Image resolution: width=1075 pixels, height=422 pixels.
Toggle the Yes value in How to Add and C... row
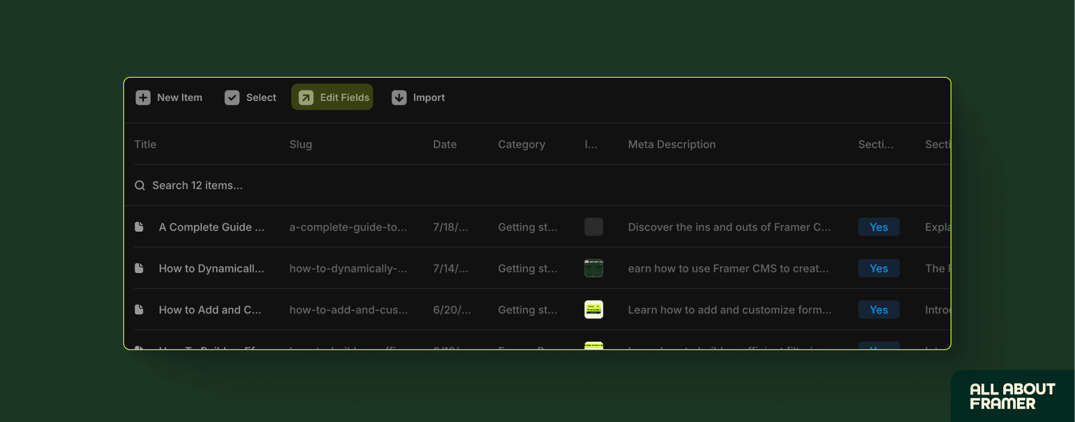click(879, 309)
